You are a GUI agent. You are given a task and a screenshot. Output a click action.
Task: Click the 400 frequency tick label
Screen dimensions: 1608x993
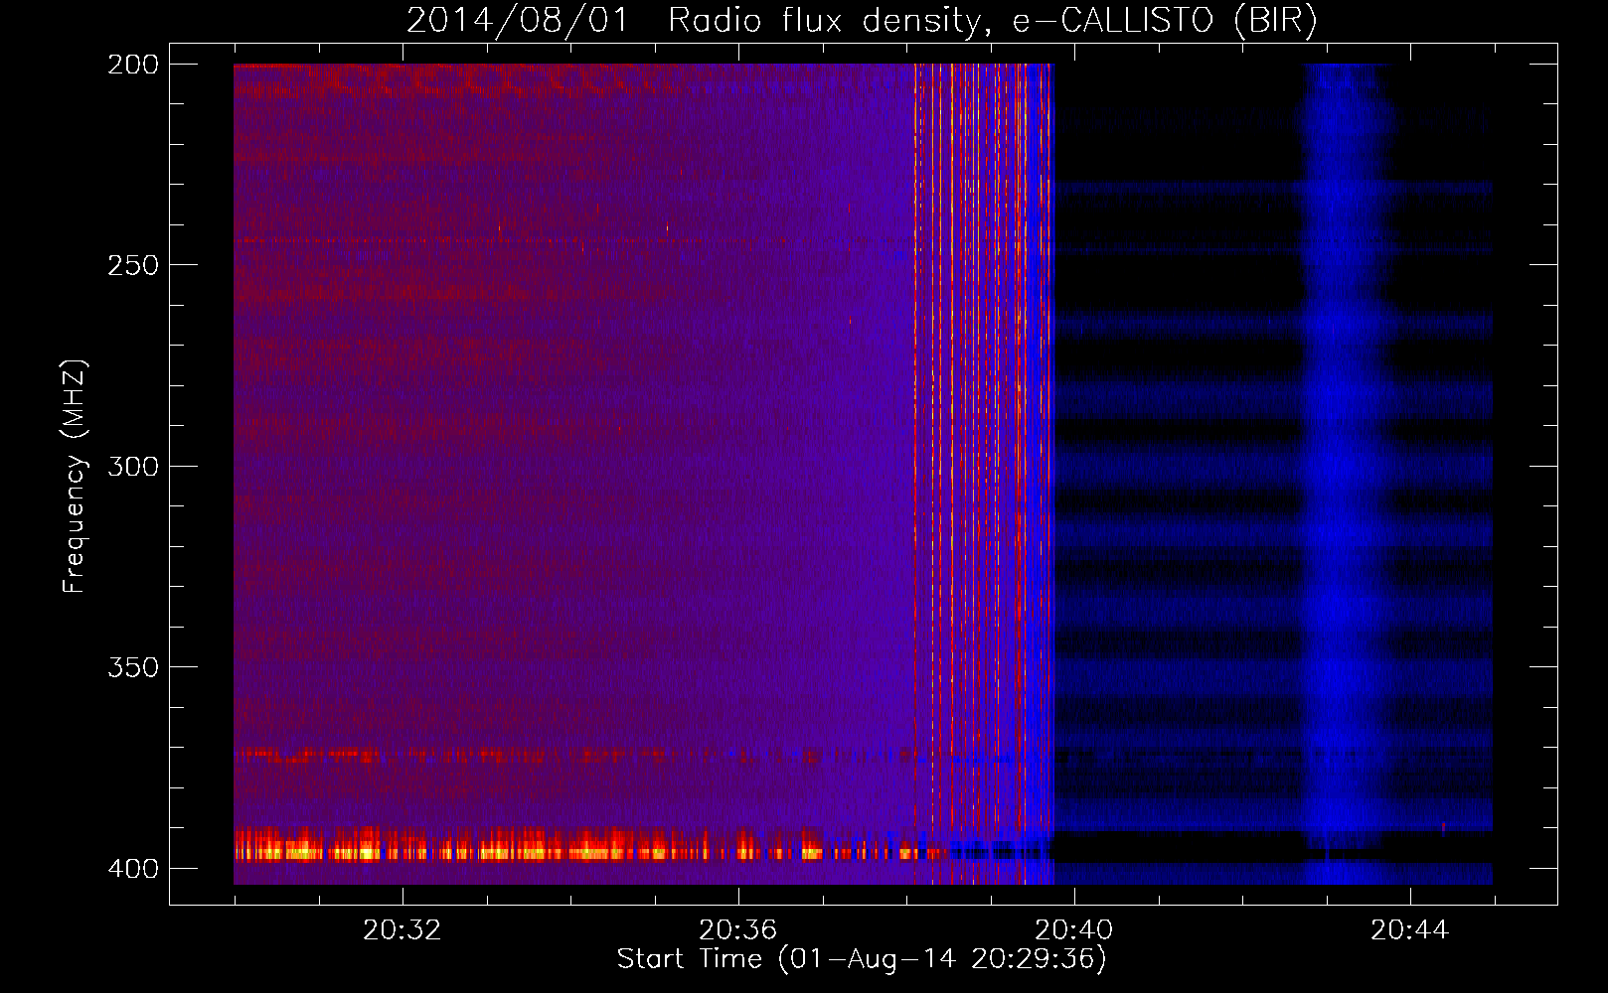click(133, 868)
